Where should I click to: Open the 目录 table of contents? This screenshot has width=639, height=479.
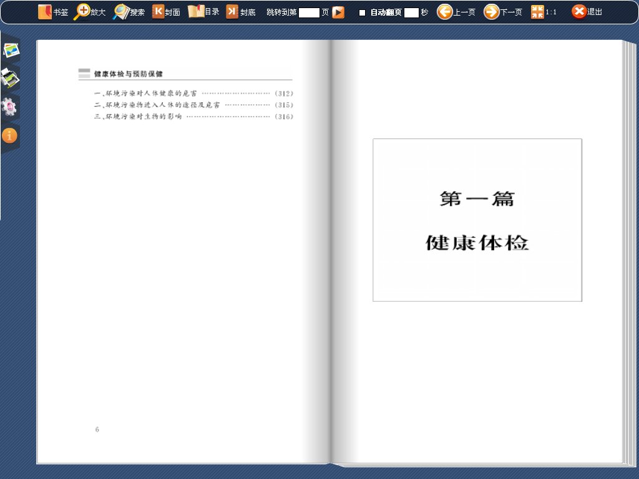pos(204,12)
